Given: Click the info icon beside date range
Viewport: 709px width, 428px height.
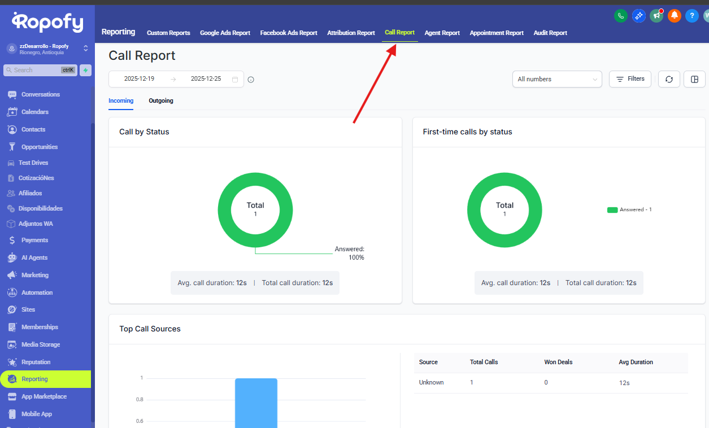Looking at the screenshot, I should point(251,80).
